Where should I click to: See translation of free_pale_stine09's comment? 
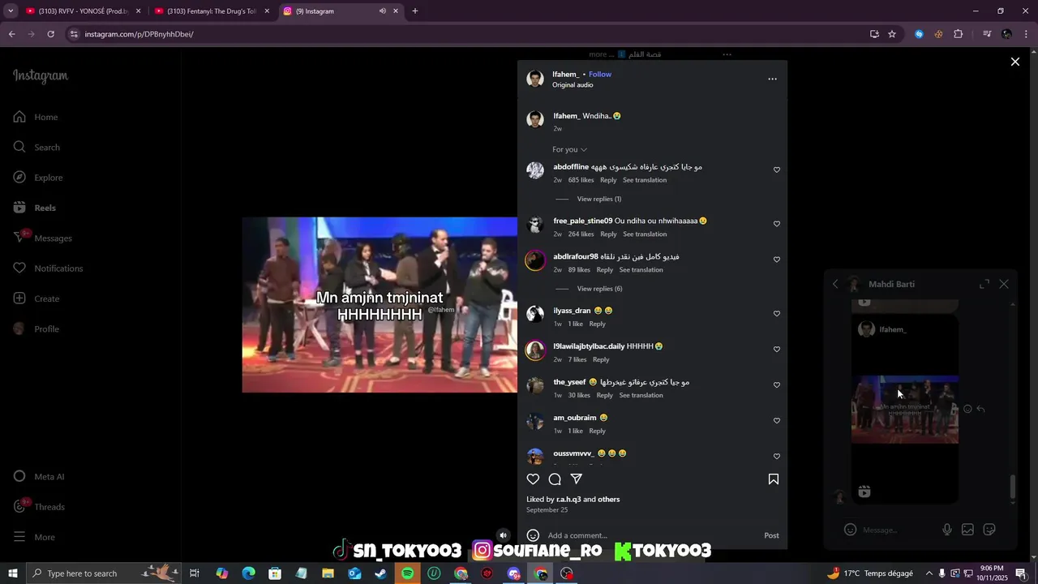645,234
